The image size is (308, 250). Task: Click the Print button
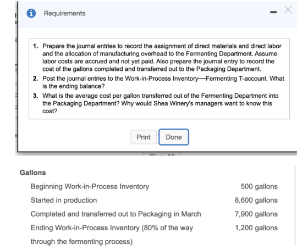(x=144, y=137)
